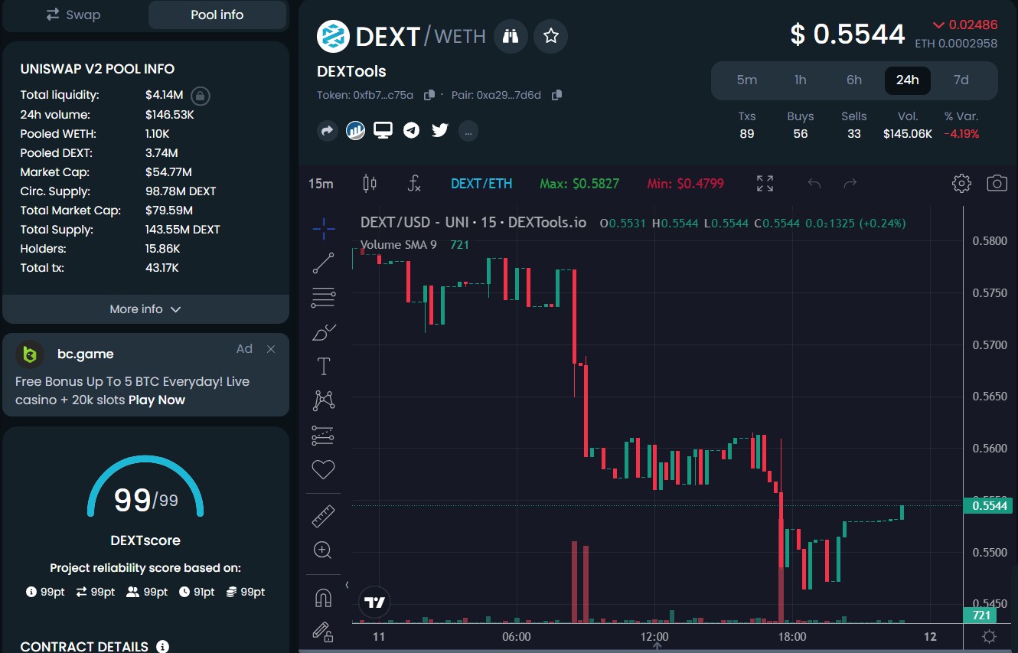Viewport: 1018px width, 653px height.
Task: Click the Volume SMA 9 indicator label
Action: pos(399,245)
